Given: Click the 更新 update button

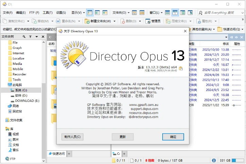Looking at the screenshot, I should coord(123,137).
